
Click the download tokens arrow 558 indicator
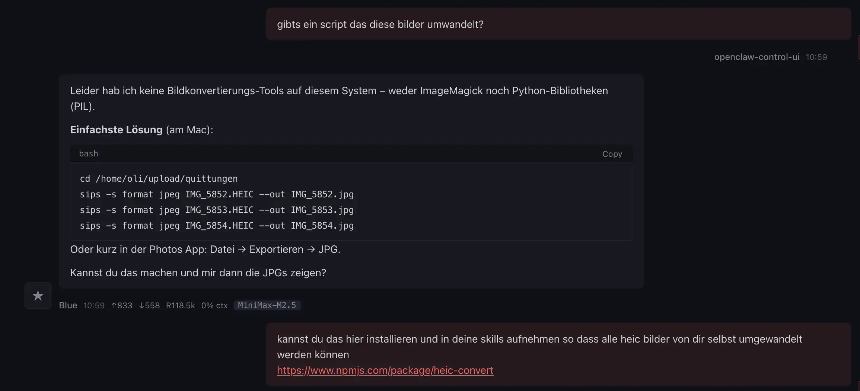[149, 305]
